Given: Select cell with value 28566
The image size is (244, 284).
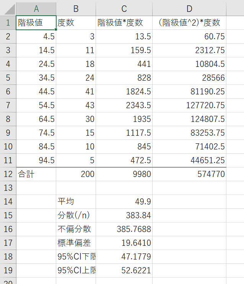Looking at the screenshot, I should point(189,78).
